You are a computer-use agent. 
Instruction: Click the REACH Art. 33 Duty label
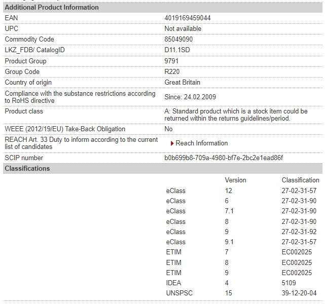pos(81,143)
